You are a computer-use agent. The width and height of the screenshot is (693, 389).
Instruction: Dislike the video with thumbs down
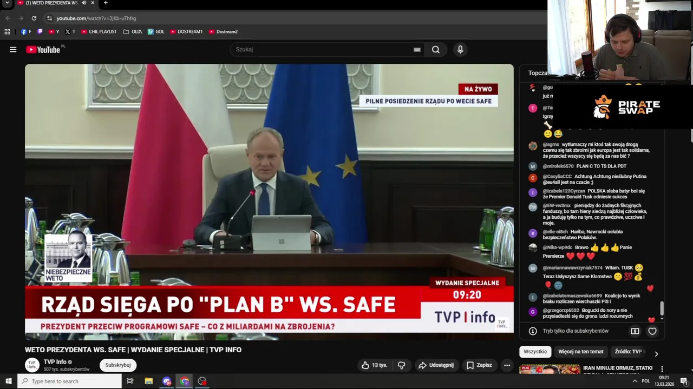click(401, 365)
